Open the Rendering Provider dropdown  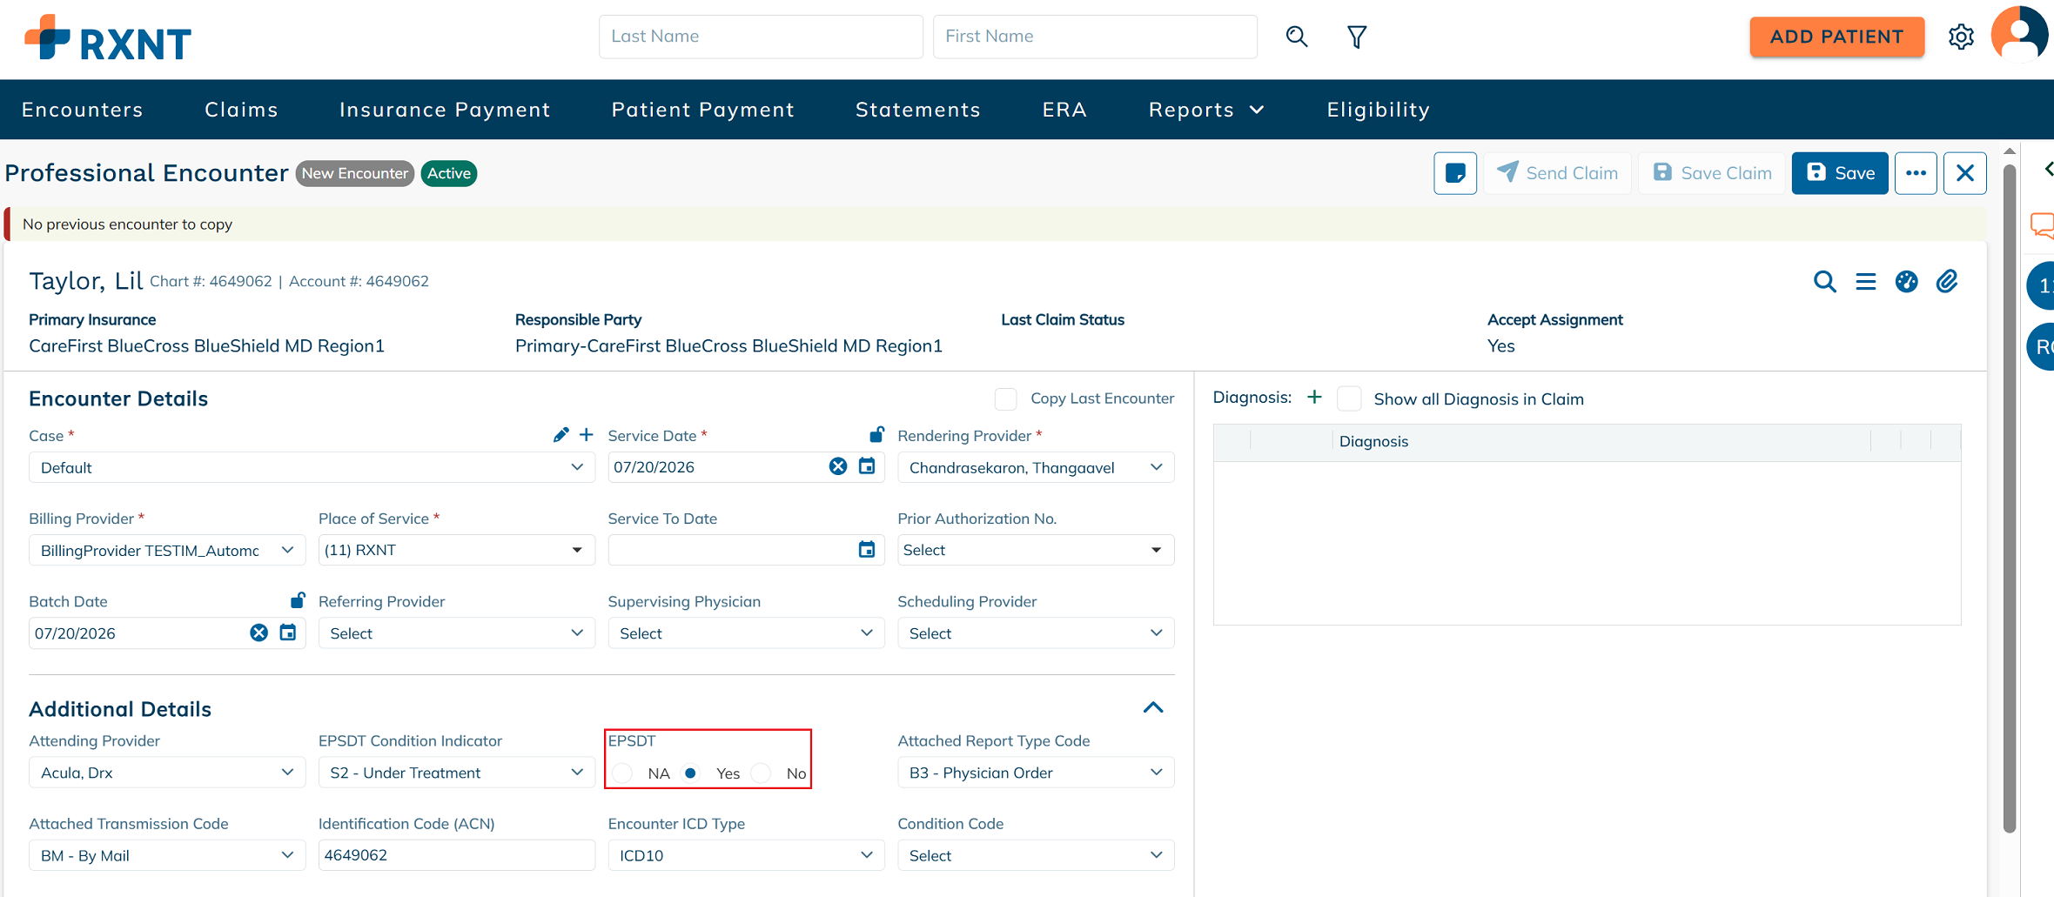[1036, 467]
